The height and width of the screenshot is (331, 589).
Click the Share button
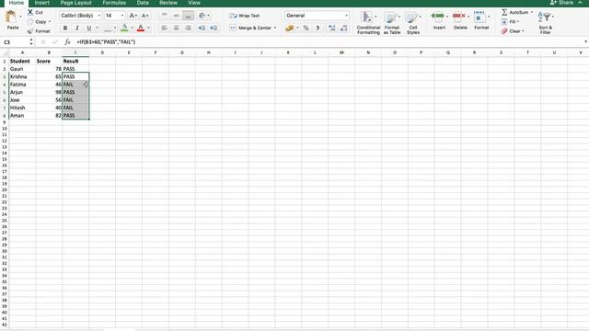pyautogui.click(x=561, y=3)
